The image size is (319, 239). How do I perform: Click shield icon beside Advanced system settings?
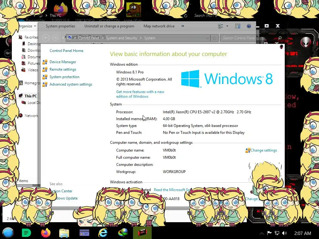pos(45,85)
